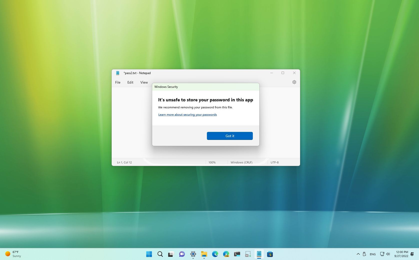419x260 pixels.
Task: Open Microsoft Store from taskbar
Action: [x=270, y=254]
